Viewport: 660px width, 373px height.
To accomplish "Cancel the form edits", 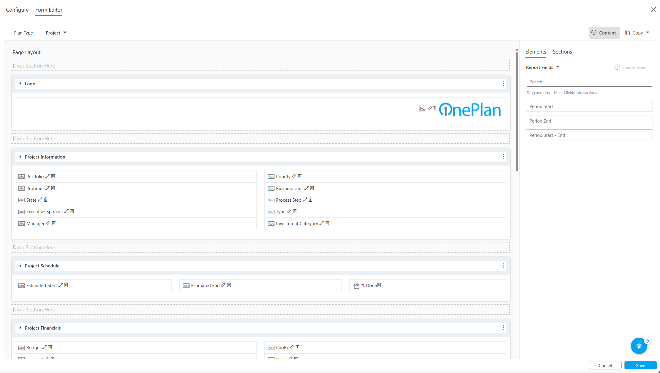I will pyautogui.click(x=605, y=365).
